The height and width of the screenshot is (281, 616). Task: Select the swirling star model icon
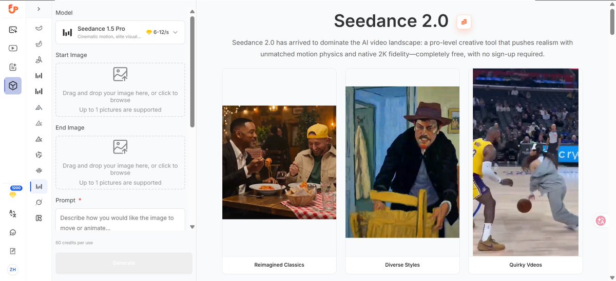pos(39,155)
